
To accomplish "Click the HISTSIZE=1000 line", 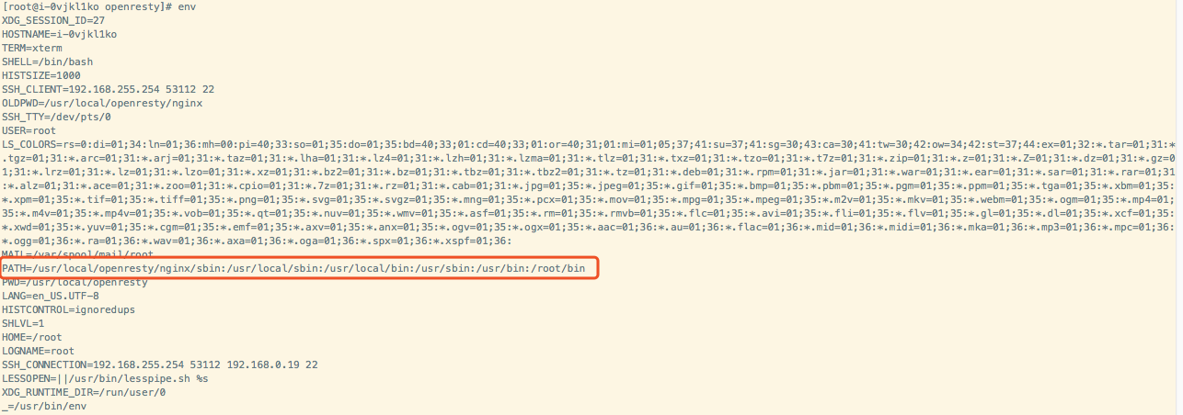I will [x=41, y=75].
